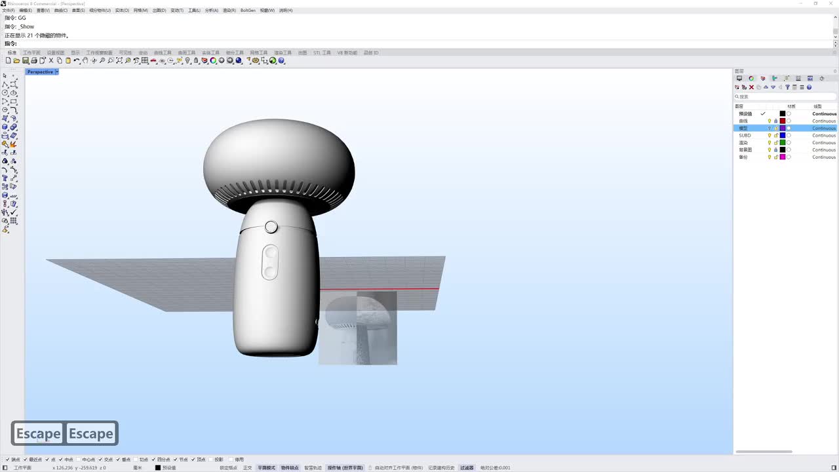
Task: Click the move layer up triangle icon
Action: 766,87
